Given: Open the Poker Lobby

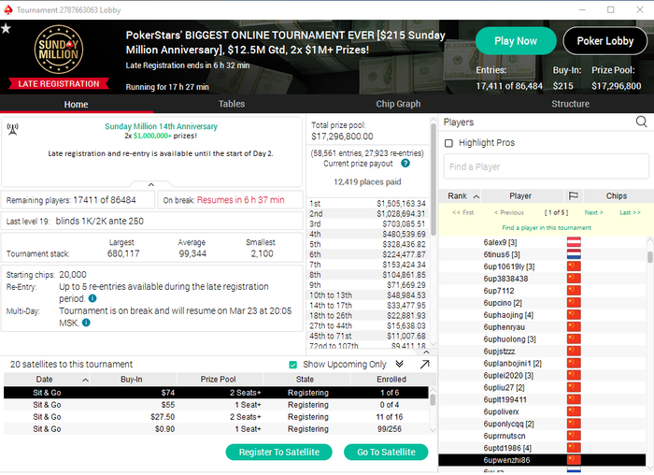Looking at the screenshot, I should (x=604, y=41).
